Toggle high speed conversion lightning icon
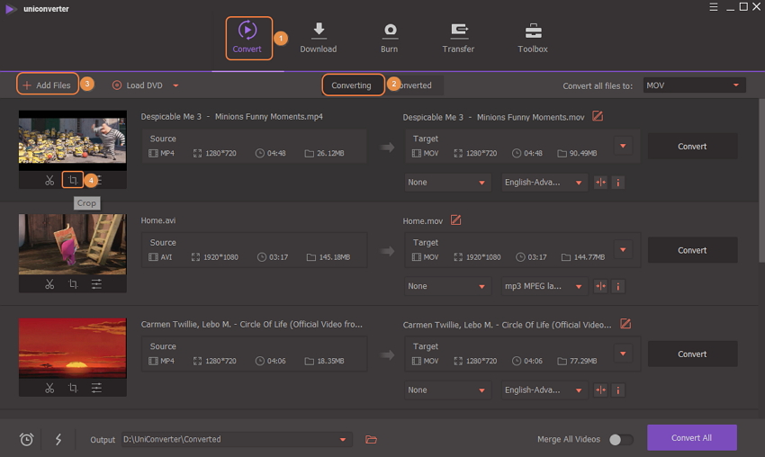This screenshot has height=457, width=765. pos(58,439)
